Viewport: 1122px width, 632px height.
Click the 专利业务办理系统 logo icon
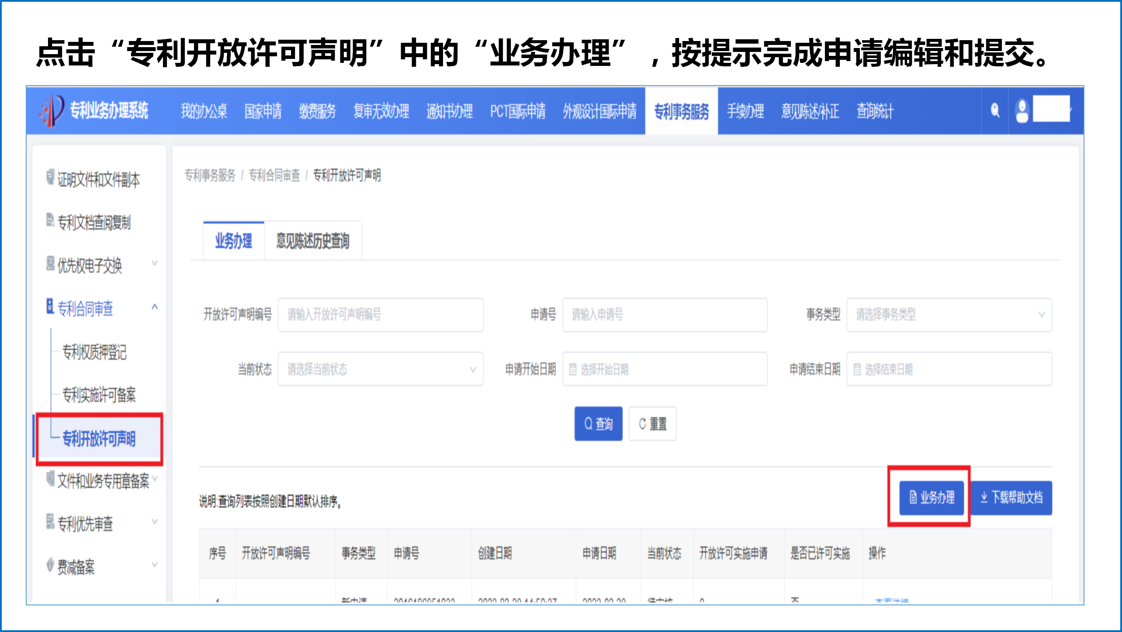click(x=52, y=110)
